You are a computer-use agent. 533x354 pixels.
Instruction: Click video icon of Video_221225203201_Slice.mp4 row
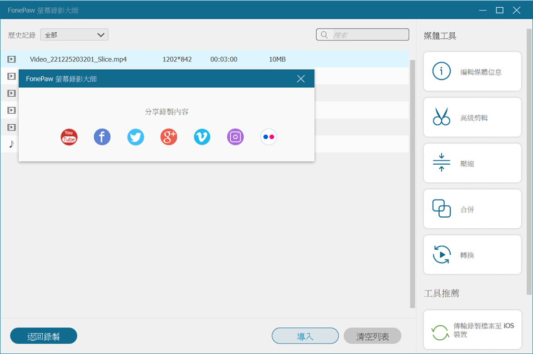coord(11,59)
